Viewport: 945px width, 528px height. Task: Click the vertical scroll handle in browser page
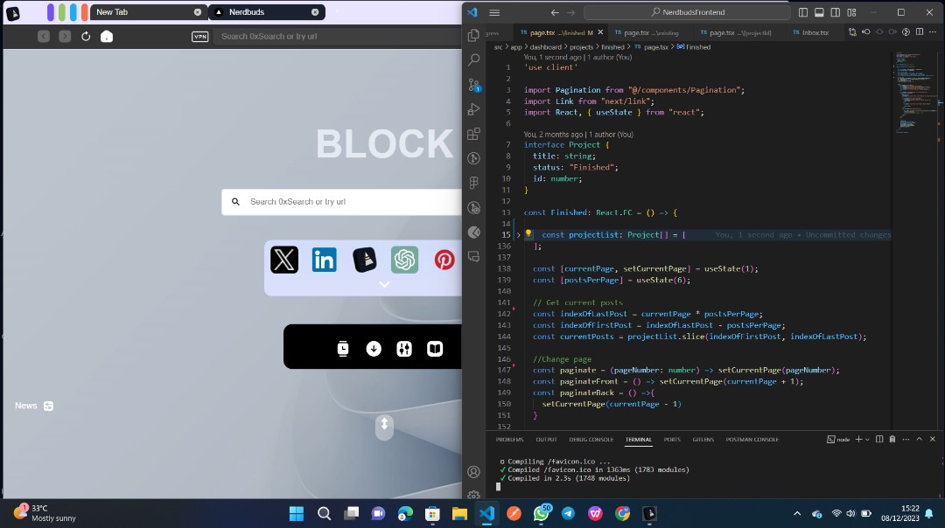coord(384,427)
